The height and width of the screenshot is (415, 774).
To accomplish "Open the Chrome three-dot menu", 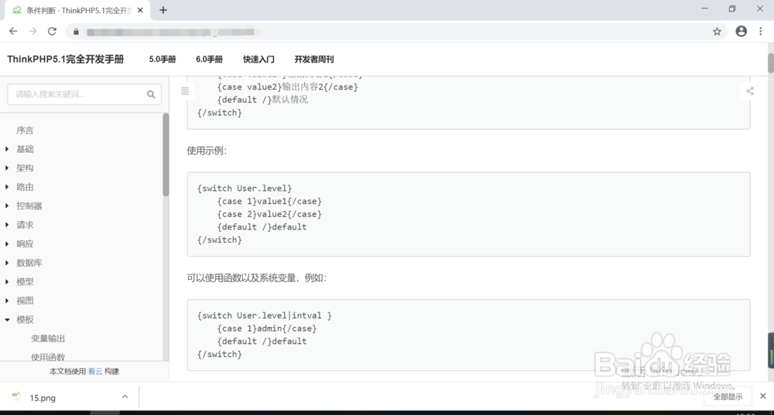I will [x=761, y=32].
